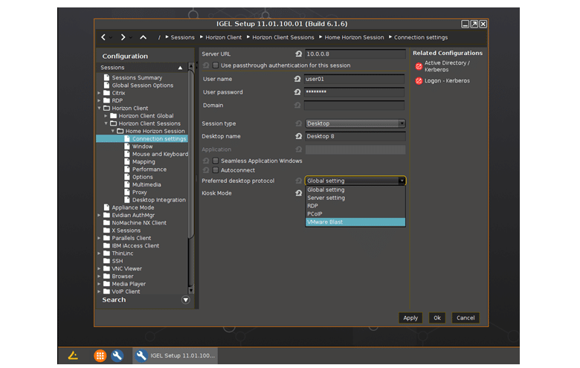Reset User name with its revert icon
Viewport: 580px width, 368px height.
[x=297, y=79]
